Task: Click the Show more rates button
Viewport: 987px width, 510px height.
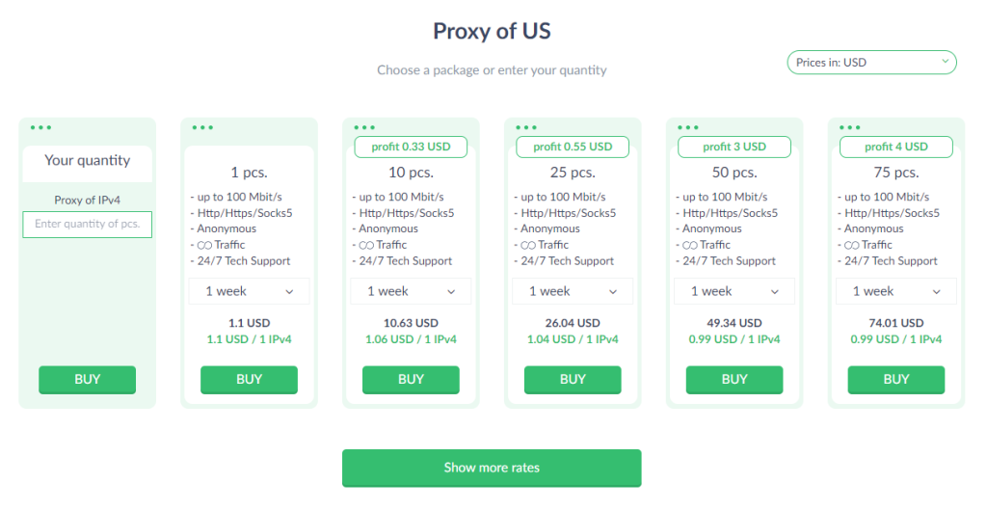Action: click(492, 468)
